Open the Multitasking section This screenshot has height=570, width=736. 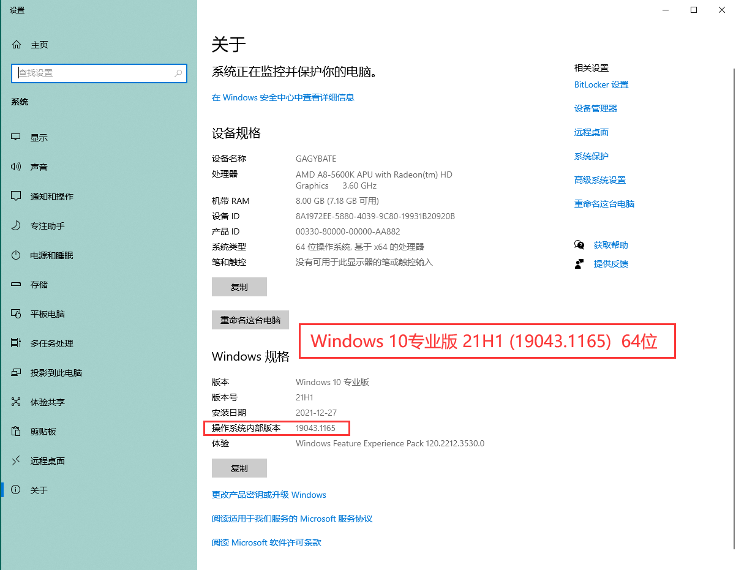click(x=51, y=343)
